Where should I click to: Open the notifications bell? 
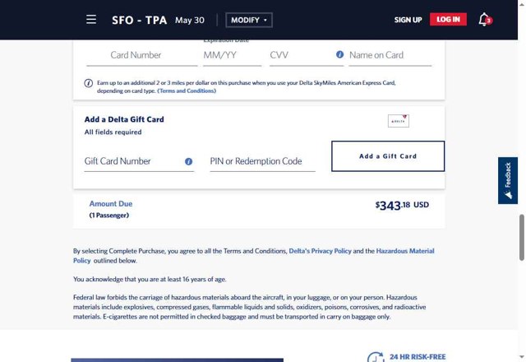485,19
